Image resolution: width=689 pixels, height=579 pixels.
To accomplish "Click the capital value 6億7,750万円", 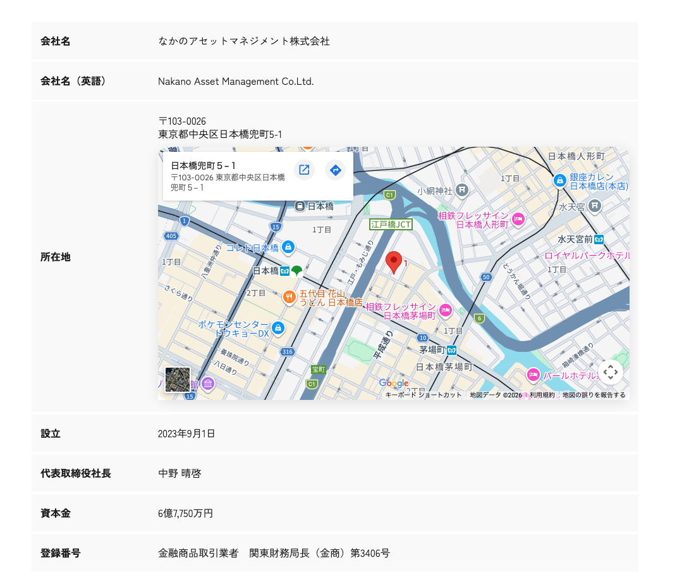I will coord(185,513).
